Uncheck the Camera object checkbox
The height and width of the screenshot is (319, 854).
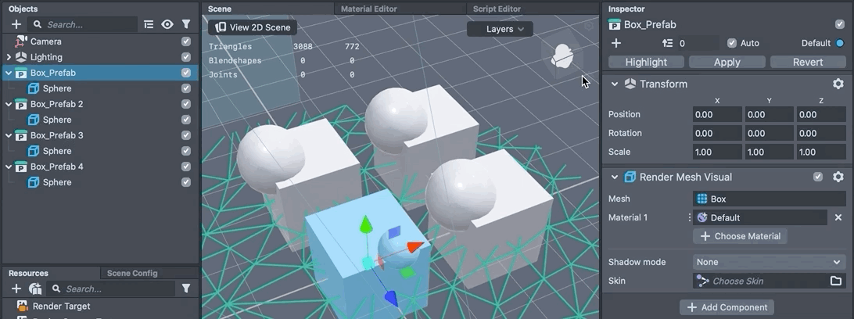click(186, 41)
